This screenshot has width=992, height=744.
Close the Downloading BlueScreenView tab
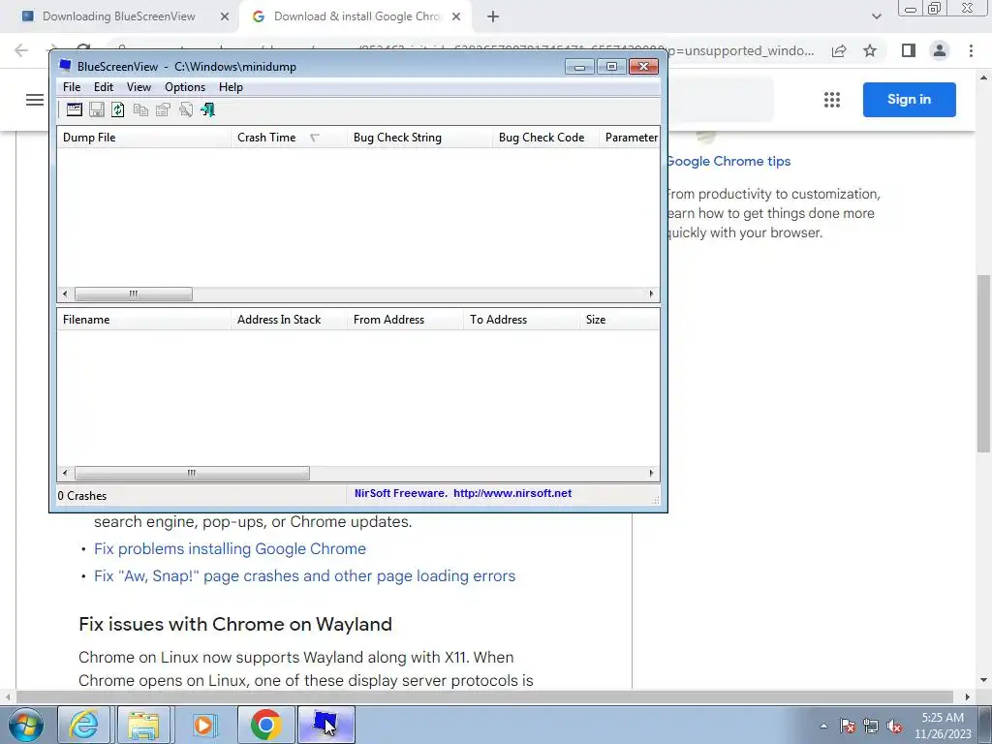point(225,17)
